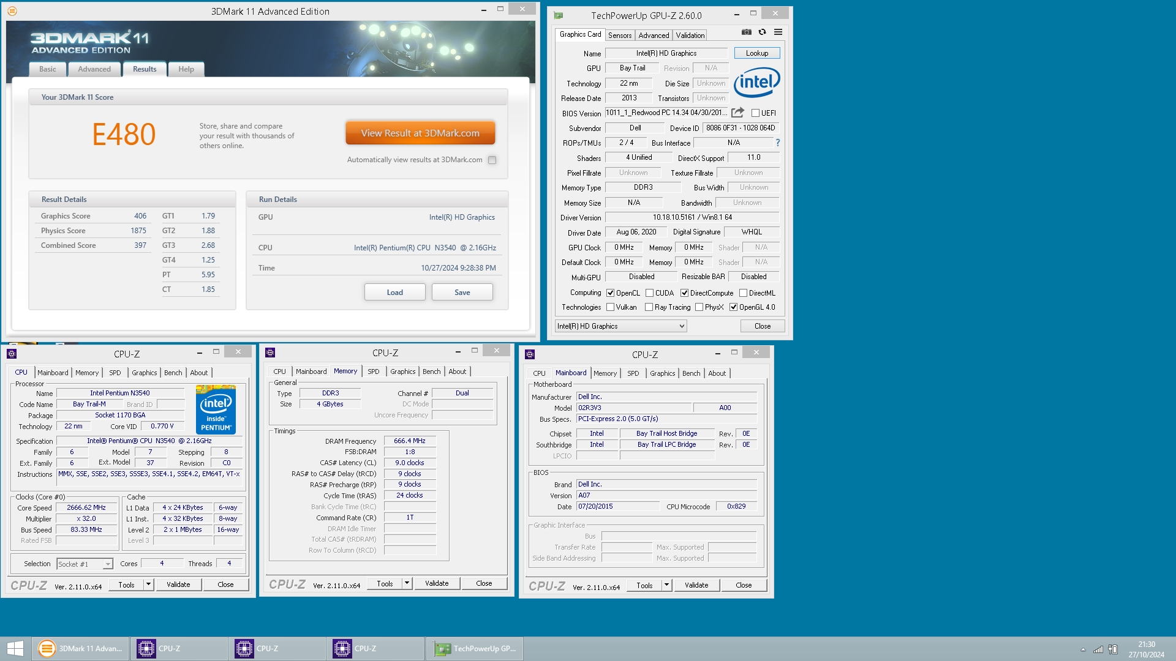Image resolution: width=1176 pixels, height=661 pixels.
Task: Switch to GPU-Z Validation tab
Action: 690,35
